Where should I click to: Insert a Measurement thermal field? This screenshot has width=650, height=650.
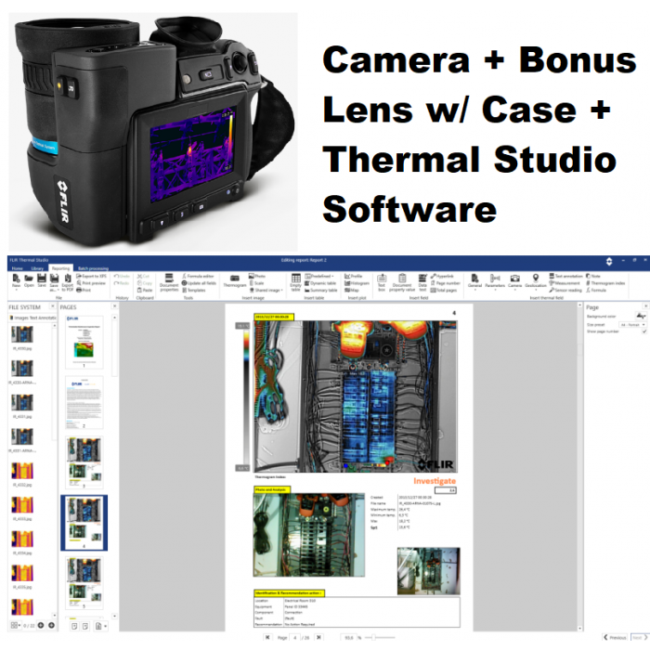coord(565,283)
